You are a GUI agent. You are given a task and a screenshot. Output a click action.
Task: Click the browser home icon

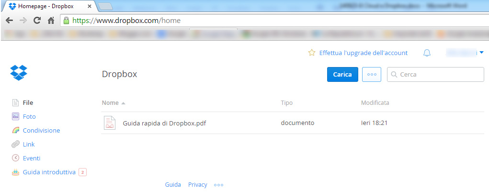tap(51, 21)
